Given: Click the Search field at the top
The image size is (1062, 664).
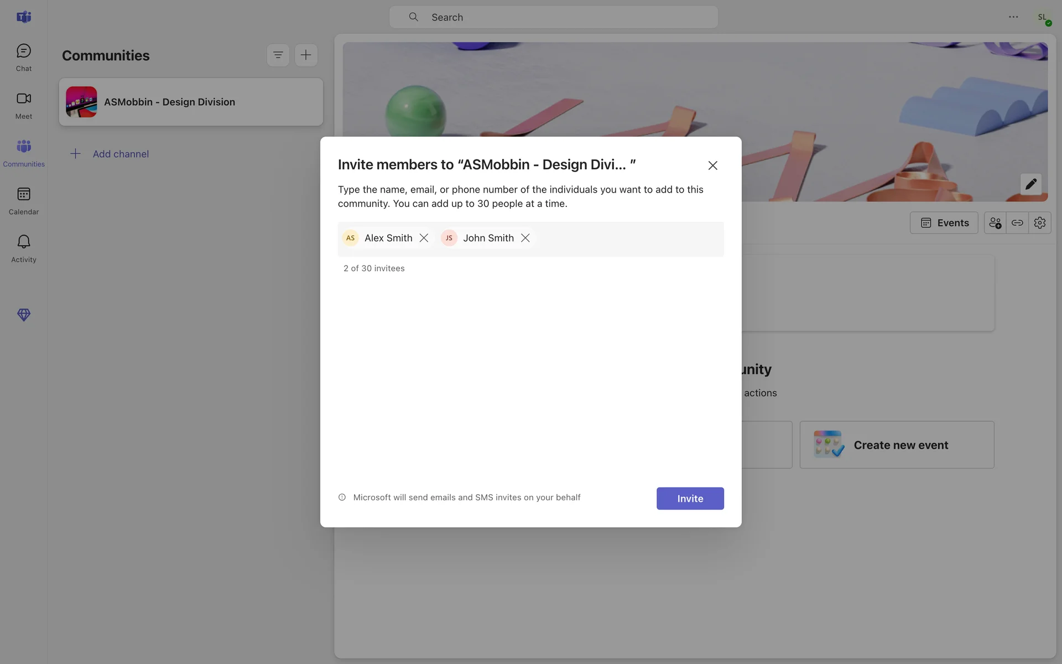Looking at the screenshot, I should [553, 17].
